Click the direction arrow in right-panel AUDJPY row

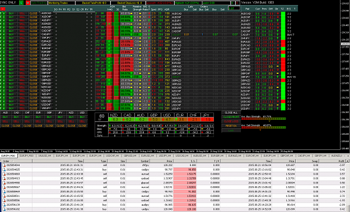(x=278, y=21)
